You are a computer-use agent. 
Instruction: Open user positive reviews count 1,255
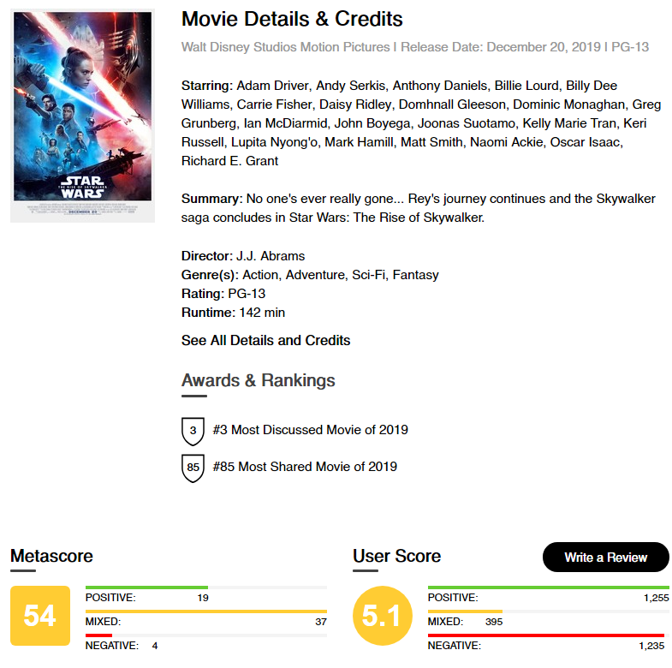656,598
